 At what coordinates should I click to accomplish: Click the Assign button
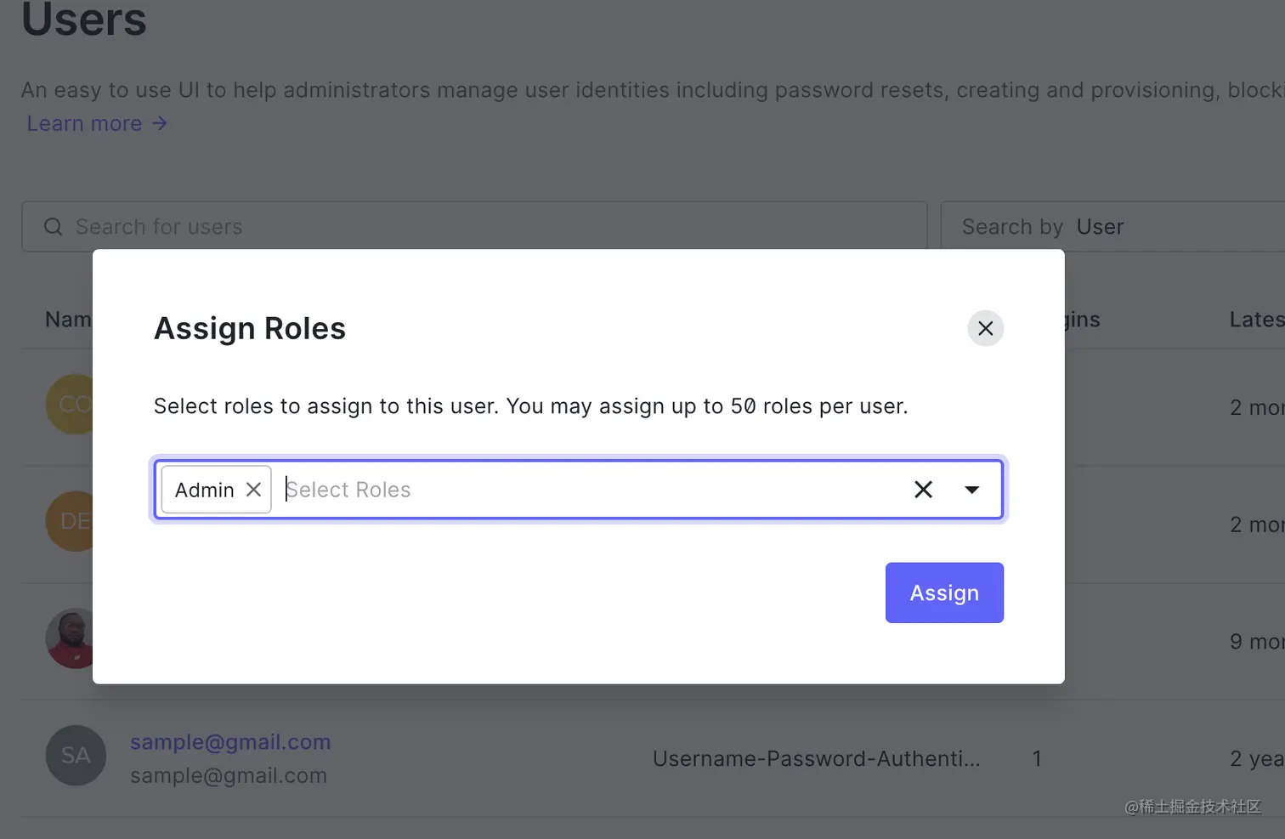pos(944,592)
